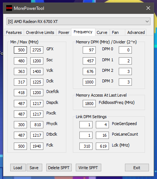
Task: Edit Dcefclk maximum field 1200
Action: pos(37,93)
